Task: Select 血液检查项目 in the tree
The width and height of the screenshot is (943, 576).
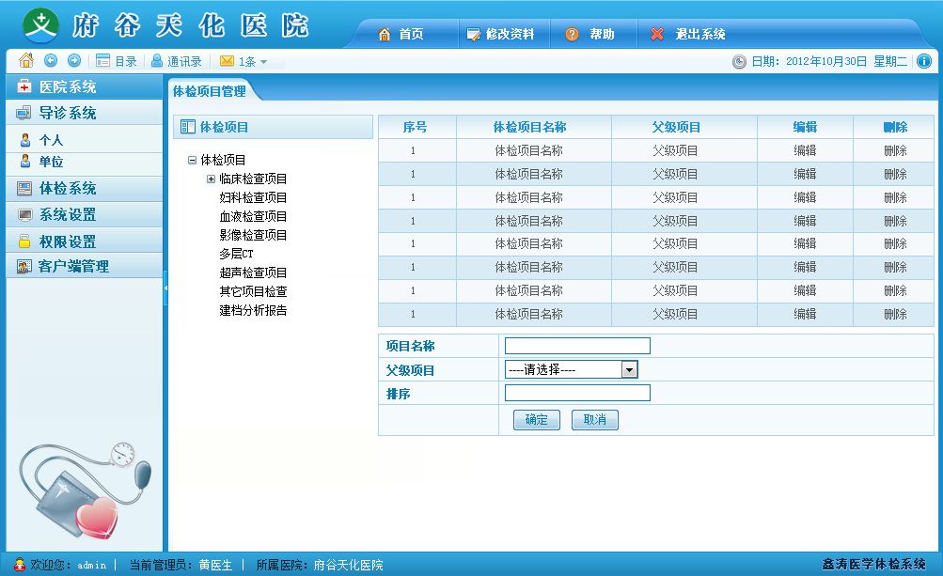Action: tap(253, 216)
